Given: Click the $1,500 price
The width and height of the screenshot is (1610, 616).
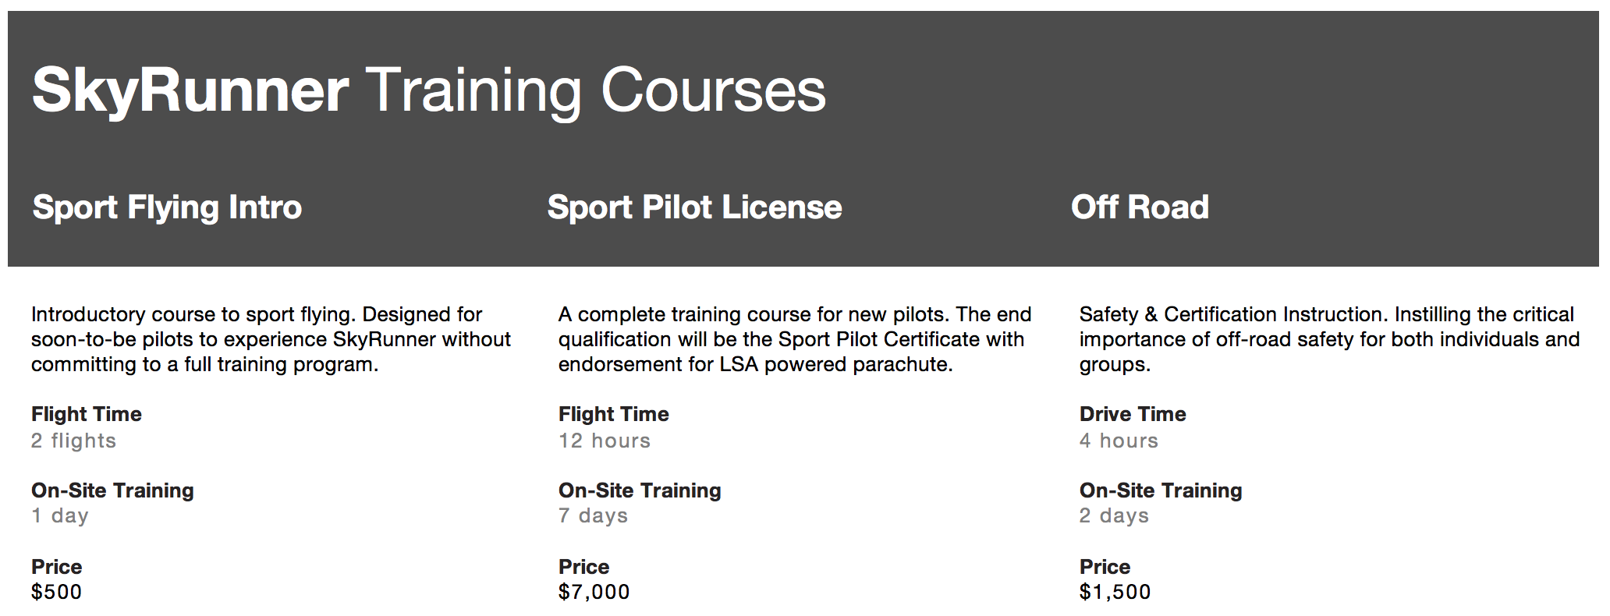Looking at the screenshot, I should pos(1115,592).
